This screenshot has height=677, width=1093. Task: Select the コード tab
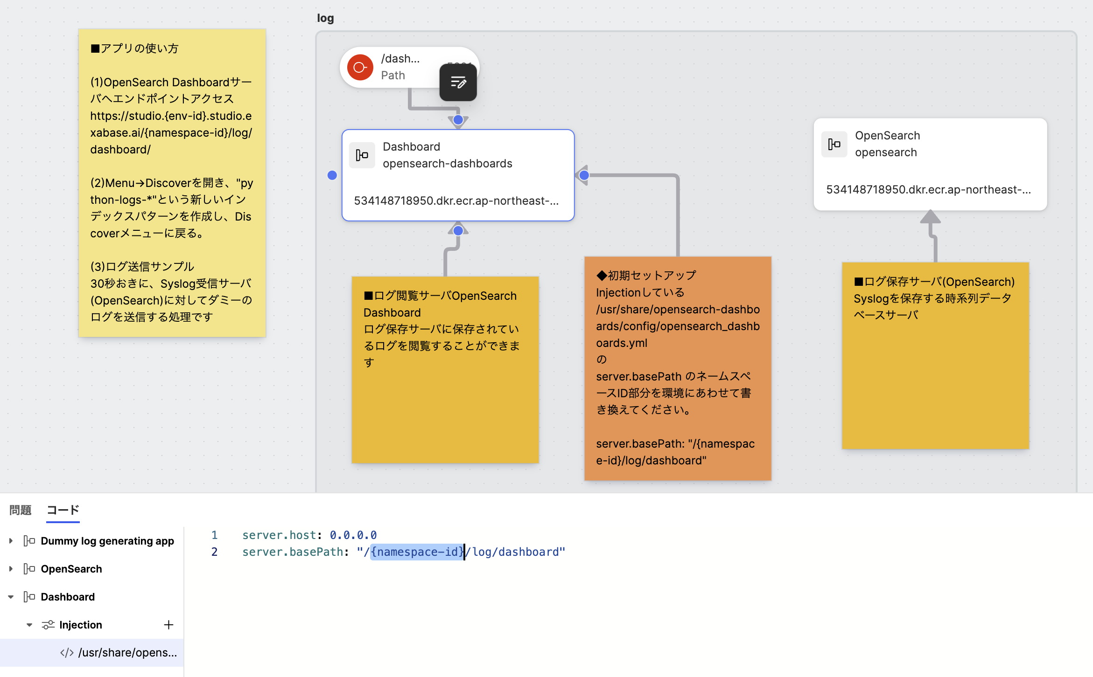(x=63, y=510)
